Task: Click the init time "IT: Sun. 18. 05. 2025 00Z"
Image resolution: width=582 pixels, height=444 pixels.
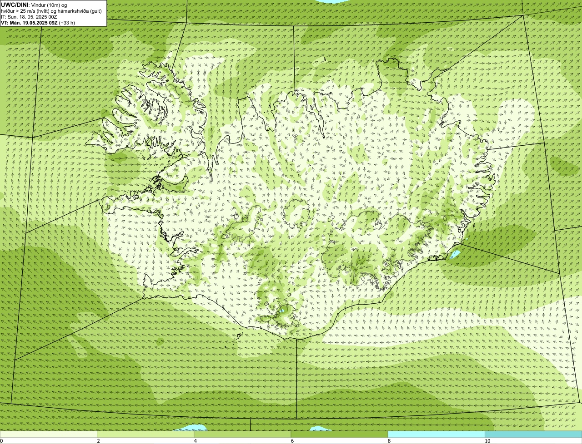Action: tap(29, 17)
